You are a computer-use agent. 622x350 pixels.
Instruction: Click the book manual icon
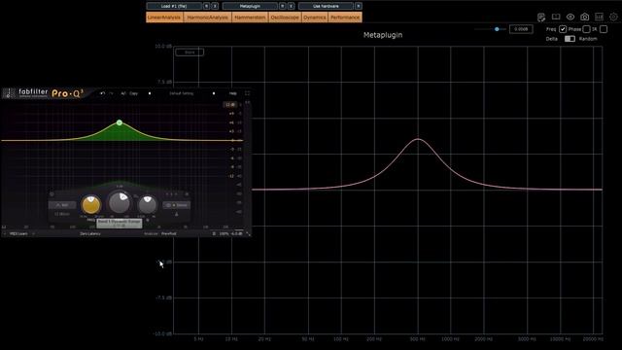(556, 17)
